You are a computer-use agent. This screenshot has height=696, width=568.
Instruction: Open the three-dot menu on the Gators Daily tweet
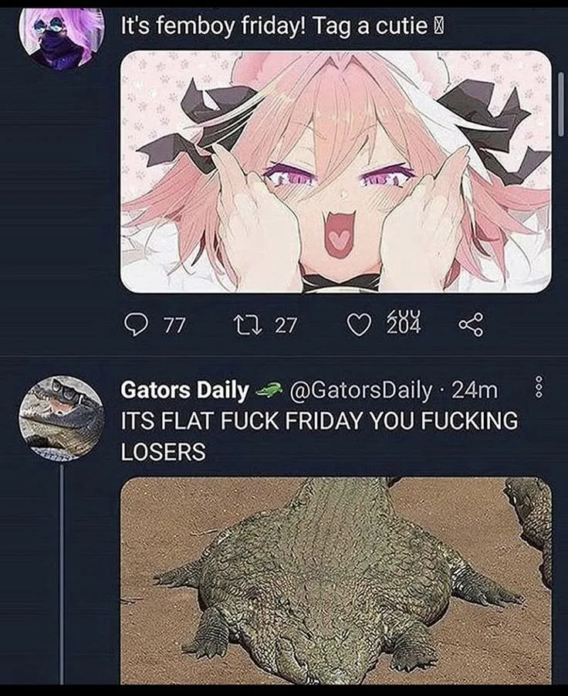(x=539, y=389)
